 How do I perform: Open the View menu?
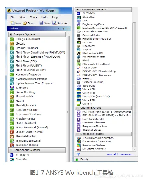click(x=23, y=17)
